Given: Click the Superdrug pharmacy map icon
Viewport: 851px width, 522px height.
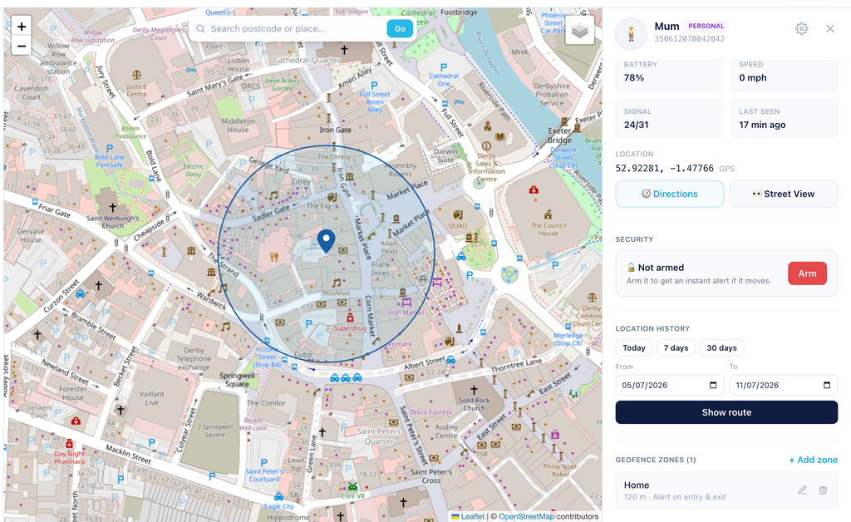Looking at the screenshot, I should [350, 318].
